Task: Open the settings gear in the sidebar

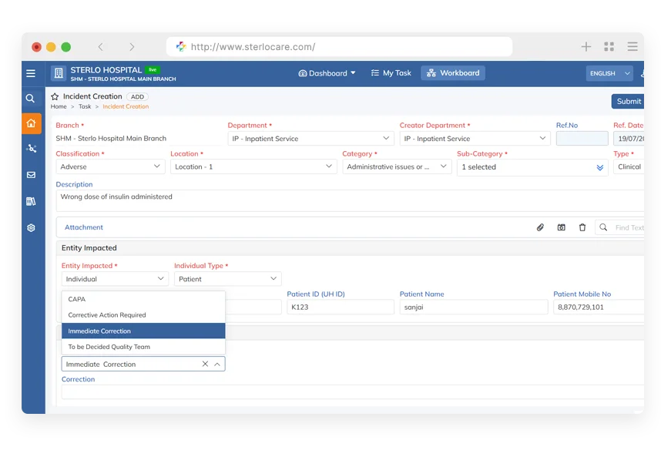Action: [31, 228]
